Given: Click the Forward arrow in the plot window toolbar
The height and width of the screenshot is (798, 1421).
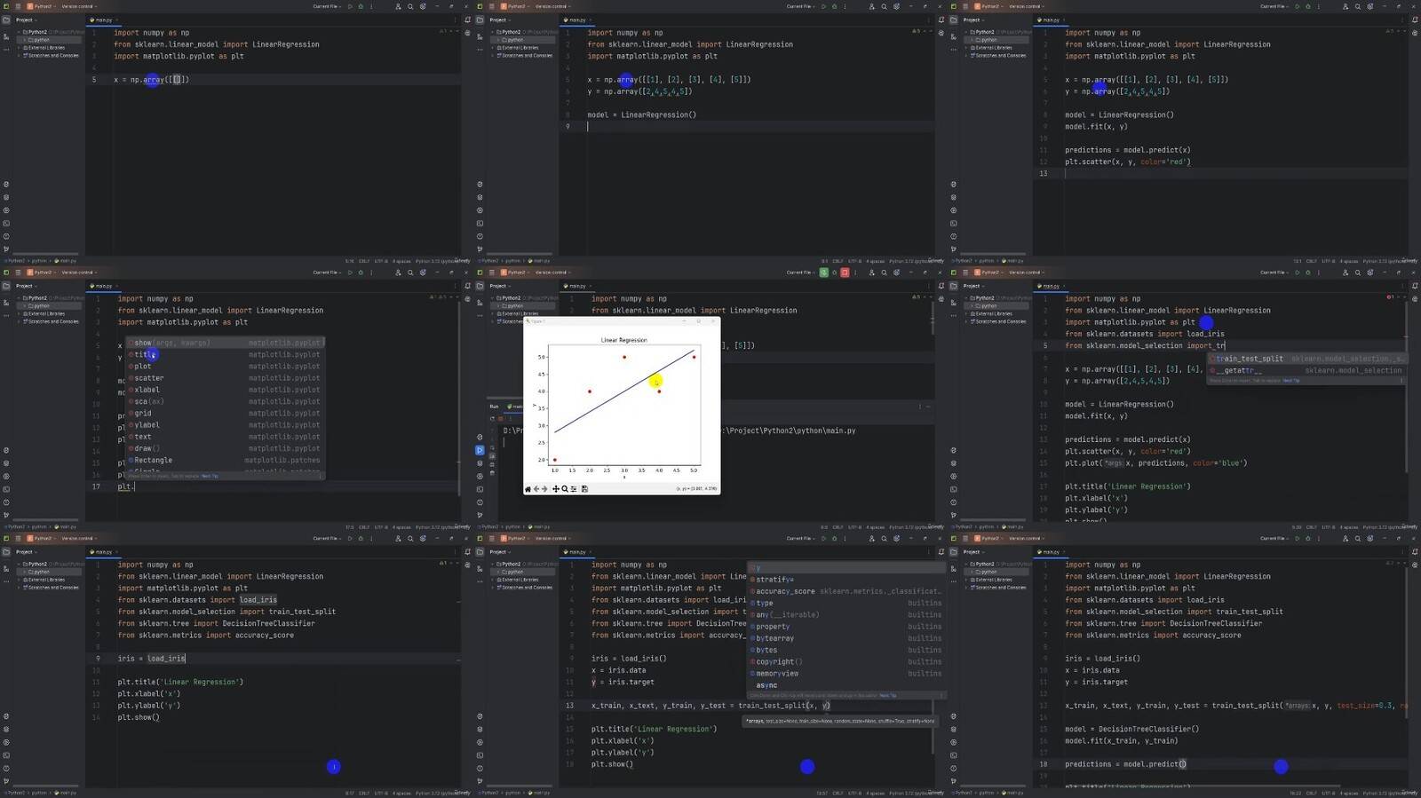Looking at the screenshot, I should pos(544,488).
